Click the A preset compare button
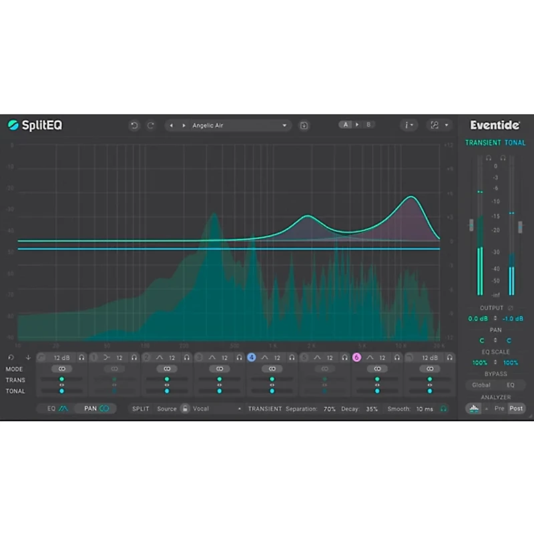The image size is (534, 534). click(x=345, y=125)
